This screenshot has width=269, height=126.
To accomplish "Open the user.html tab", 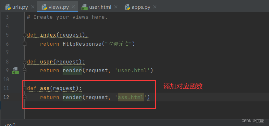I will point(99,7).
